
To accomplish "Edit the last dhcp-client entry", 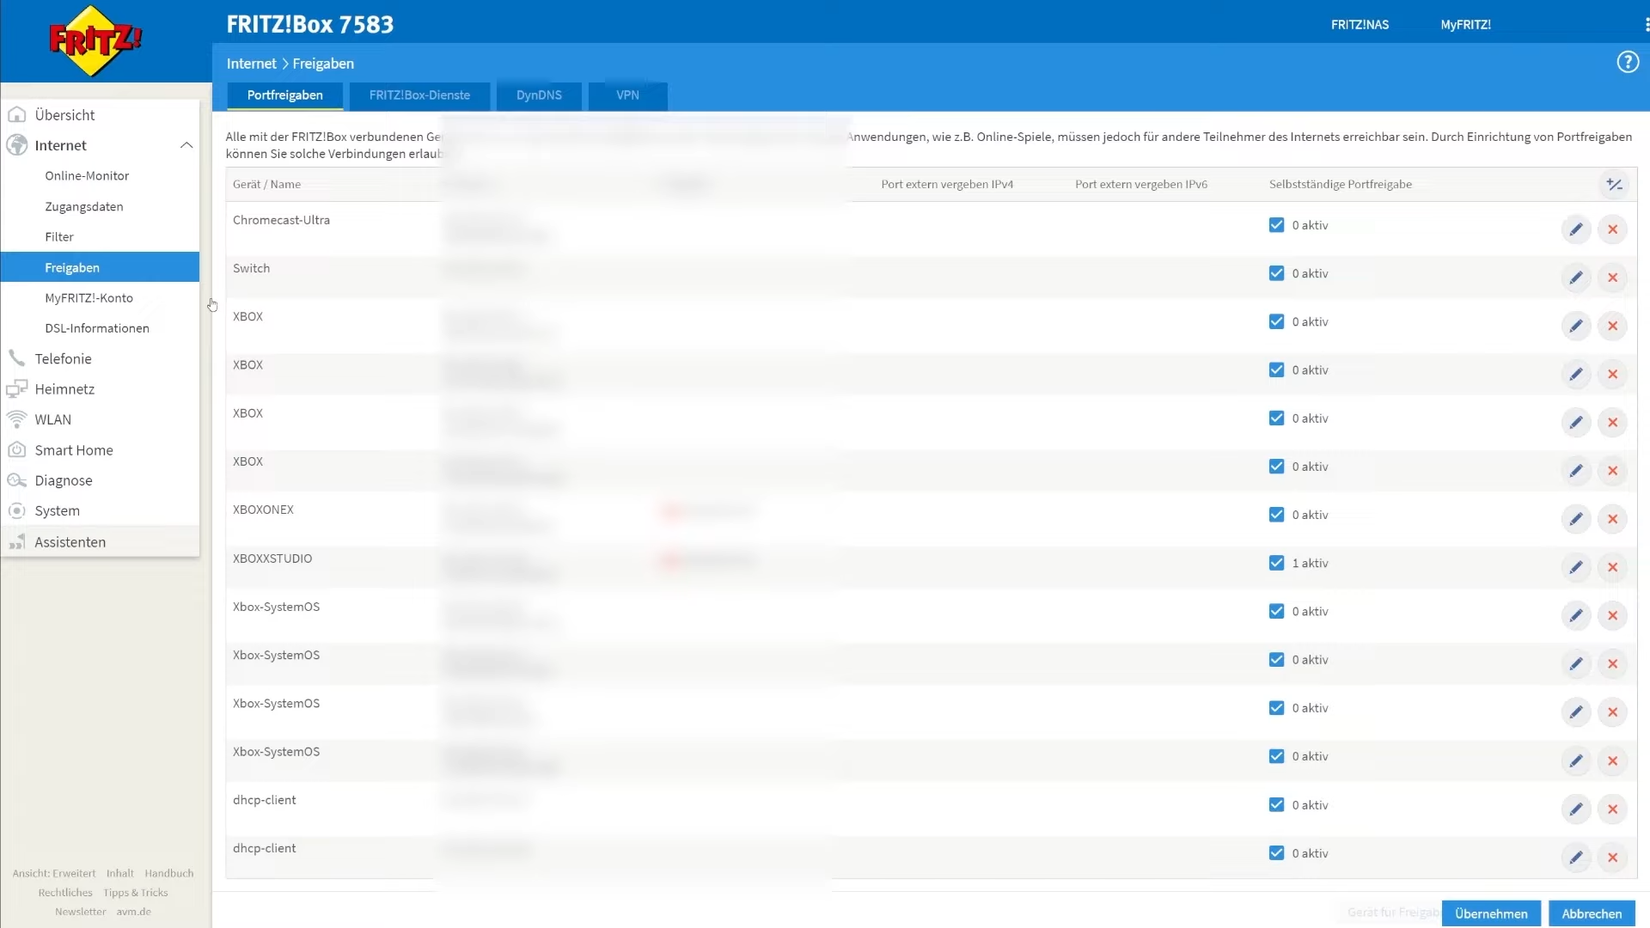I will [1575, 858].
